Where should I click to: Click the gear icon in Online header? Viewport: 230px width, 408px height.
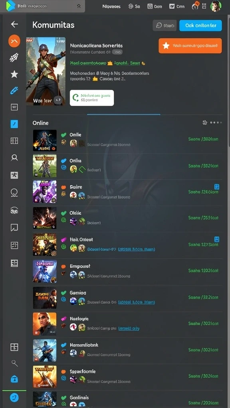tap(205, 122)
